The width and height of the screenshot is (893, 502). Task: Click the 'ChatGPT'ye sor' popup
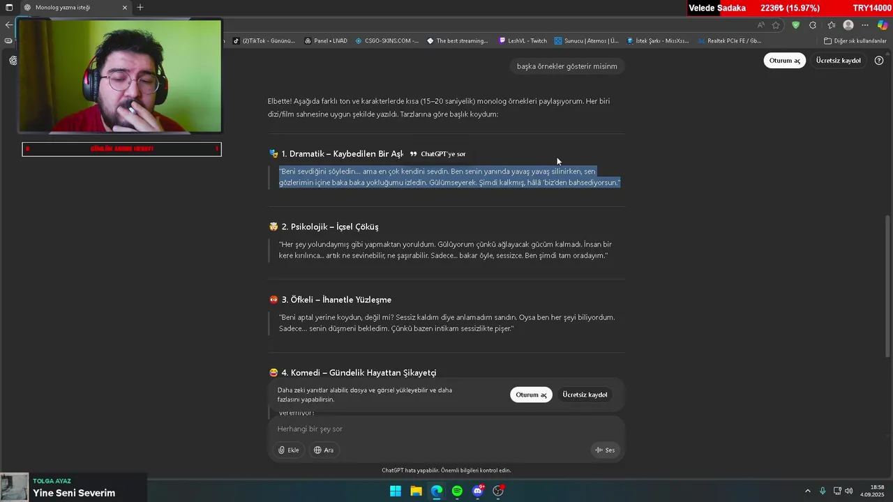click(437, 154)
